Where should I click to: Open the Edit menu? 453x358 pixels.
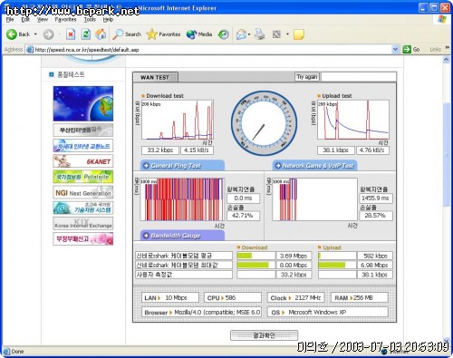[25, 20]
